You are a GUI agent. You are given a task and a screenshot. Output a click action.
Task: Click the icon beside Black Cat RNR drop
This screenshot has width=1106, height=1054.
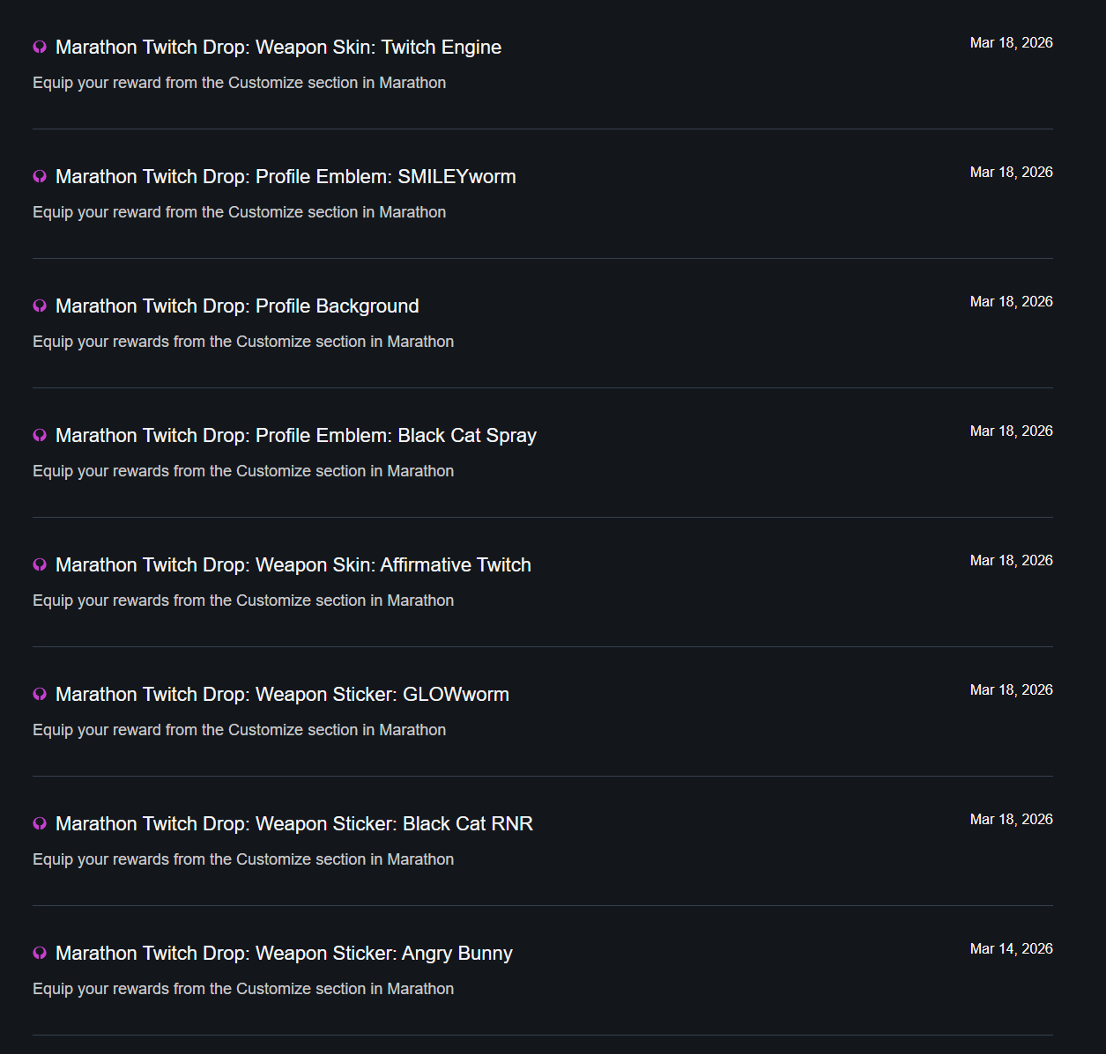click(x=40, y=823)
